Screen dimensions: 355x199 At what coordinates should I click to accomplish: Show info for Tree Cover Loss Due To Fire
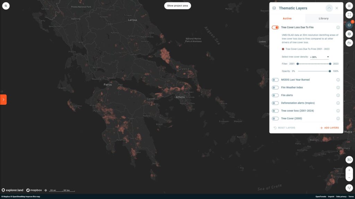[338, 28]
